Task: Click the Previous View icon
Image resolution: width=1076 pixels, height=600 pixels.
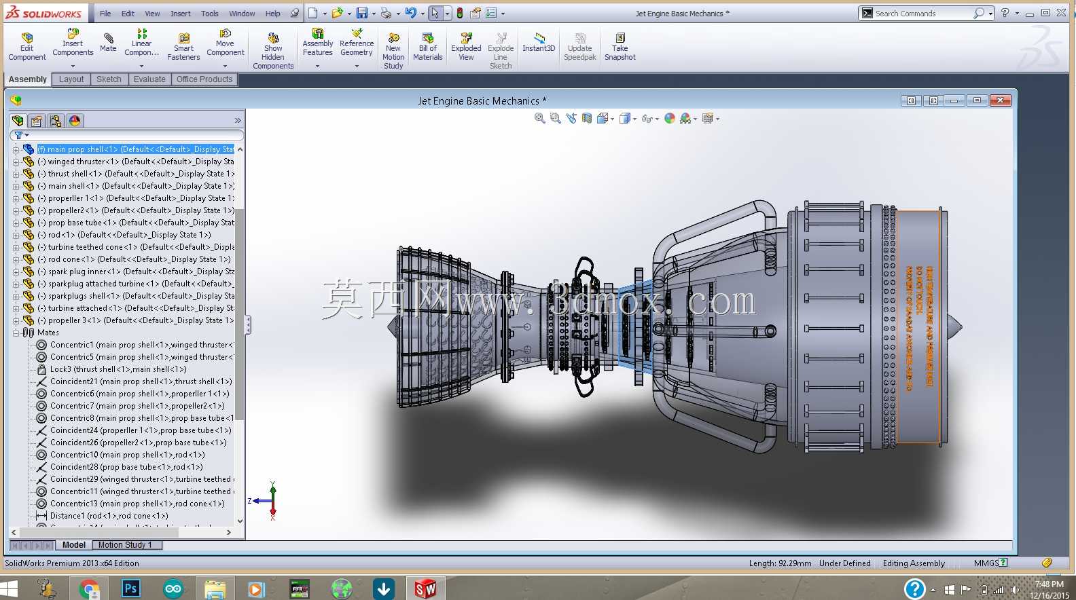Action: coord(571,118)
